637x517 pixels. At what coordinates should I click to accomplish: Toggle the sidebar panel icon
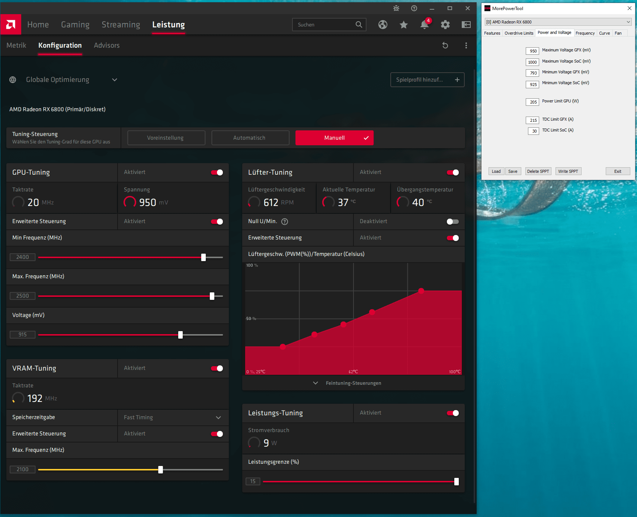point(466,25)
